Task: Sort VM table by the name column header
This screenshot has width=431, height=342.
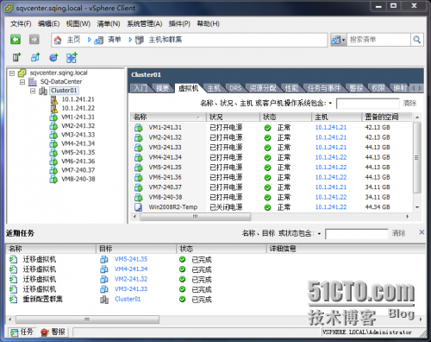Action: 168,117
